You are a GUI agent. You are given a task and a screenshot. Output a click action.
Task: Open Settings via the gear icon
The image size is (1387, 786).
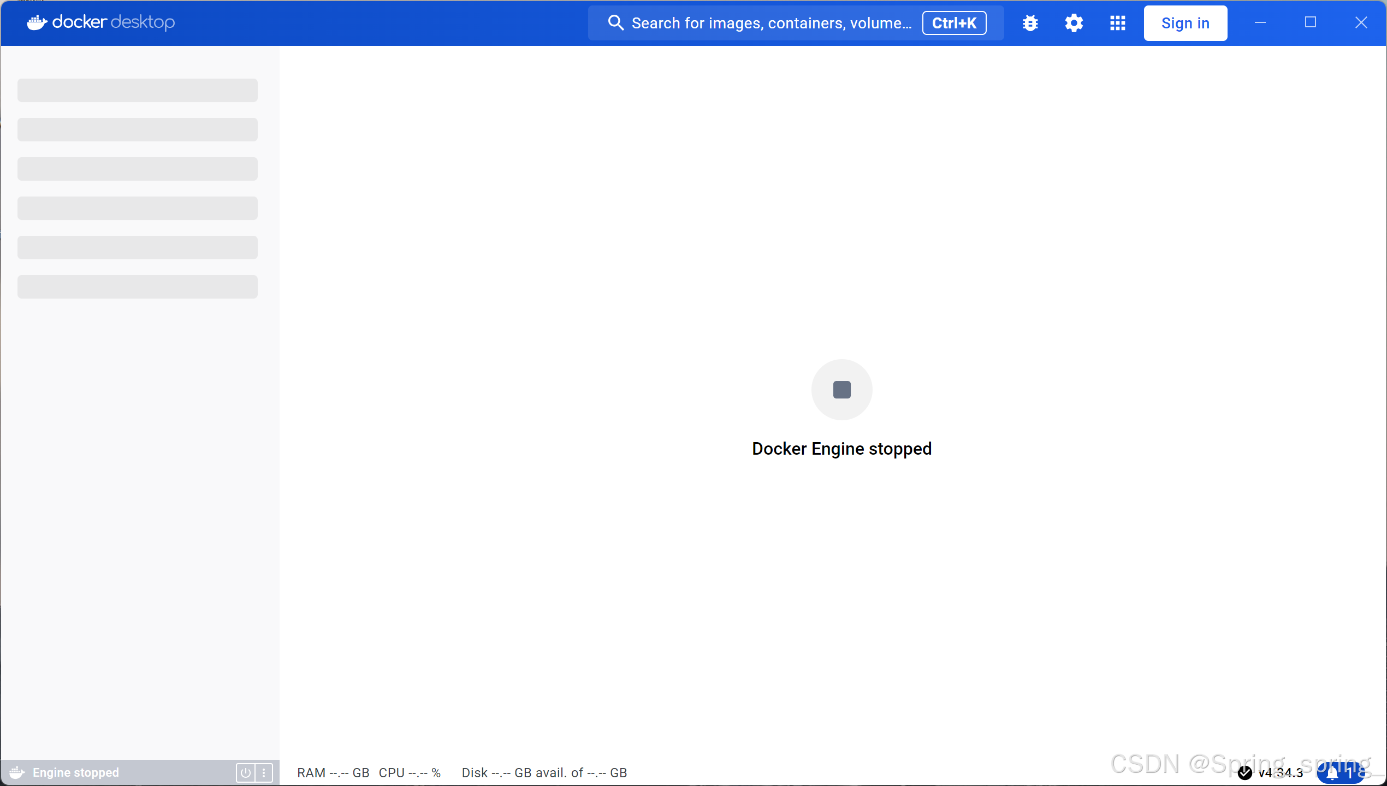point(1074,23)
